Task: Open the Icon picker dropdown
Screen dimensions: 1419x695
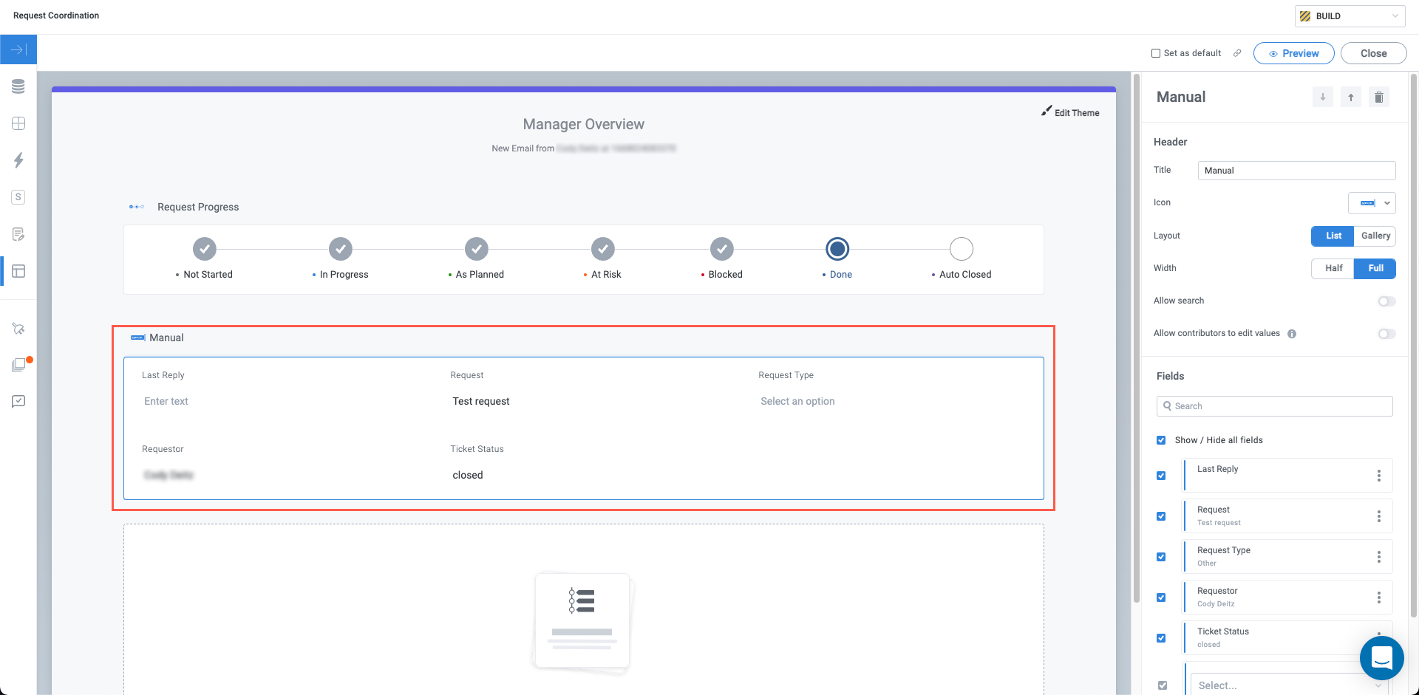Action: coord(1372,203)
